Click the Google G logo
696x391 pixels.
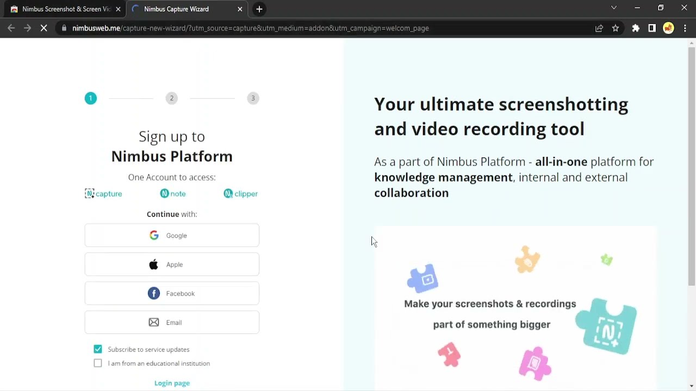[x=154, y=235]
